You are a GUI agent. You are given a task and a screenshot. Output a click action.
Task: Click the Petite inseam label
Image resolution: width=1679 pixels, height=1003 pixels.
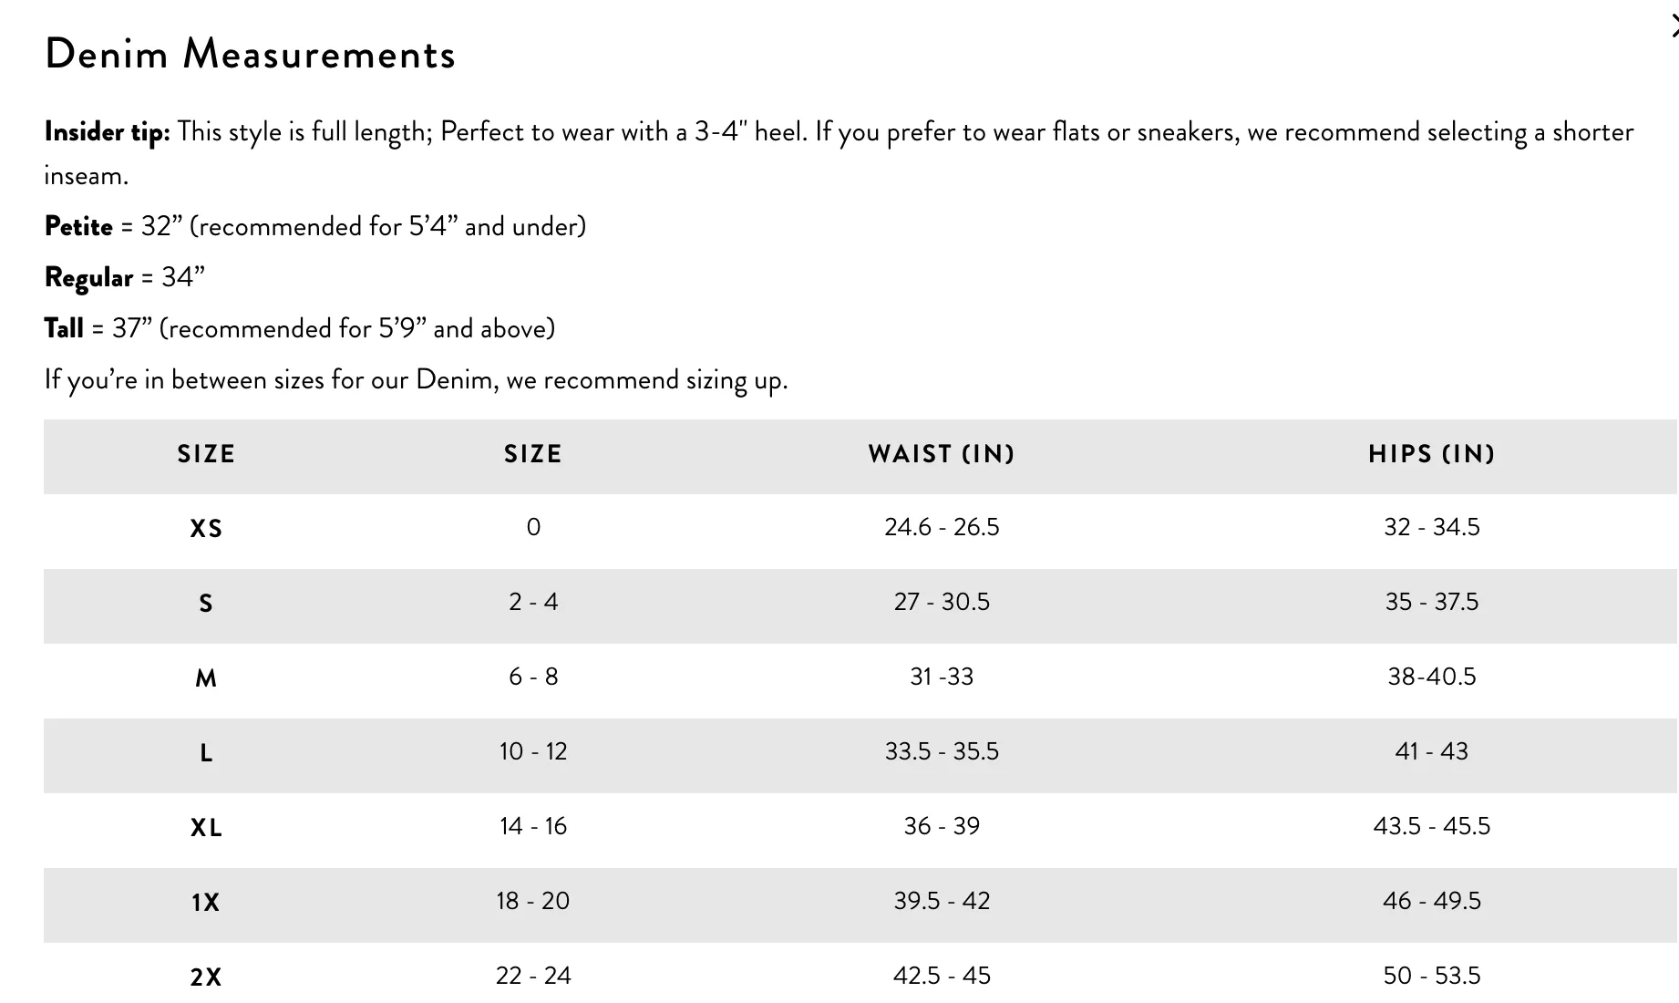[x=78, y=227]
